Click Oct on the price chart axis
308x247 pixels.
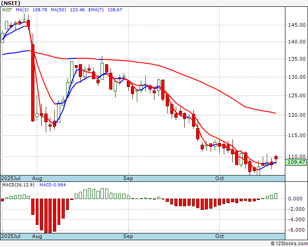[219, 178]
